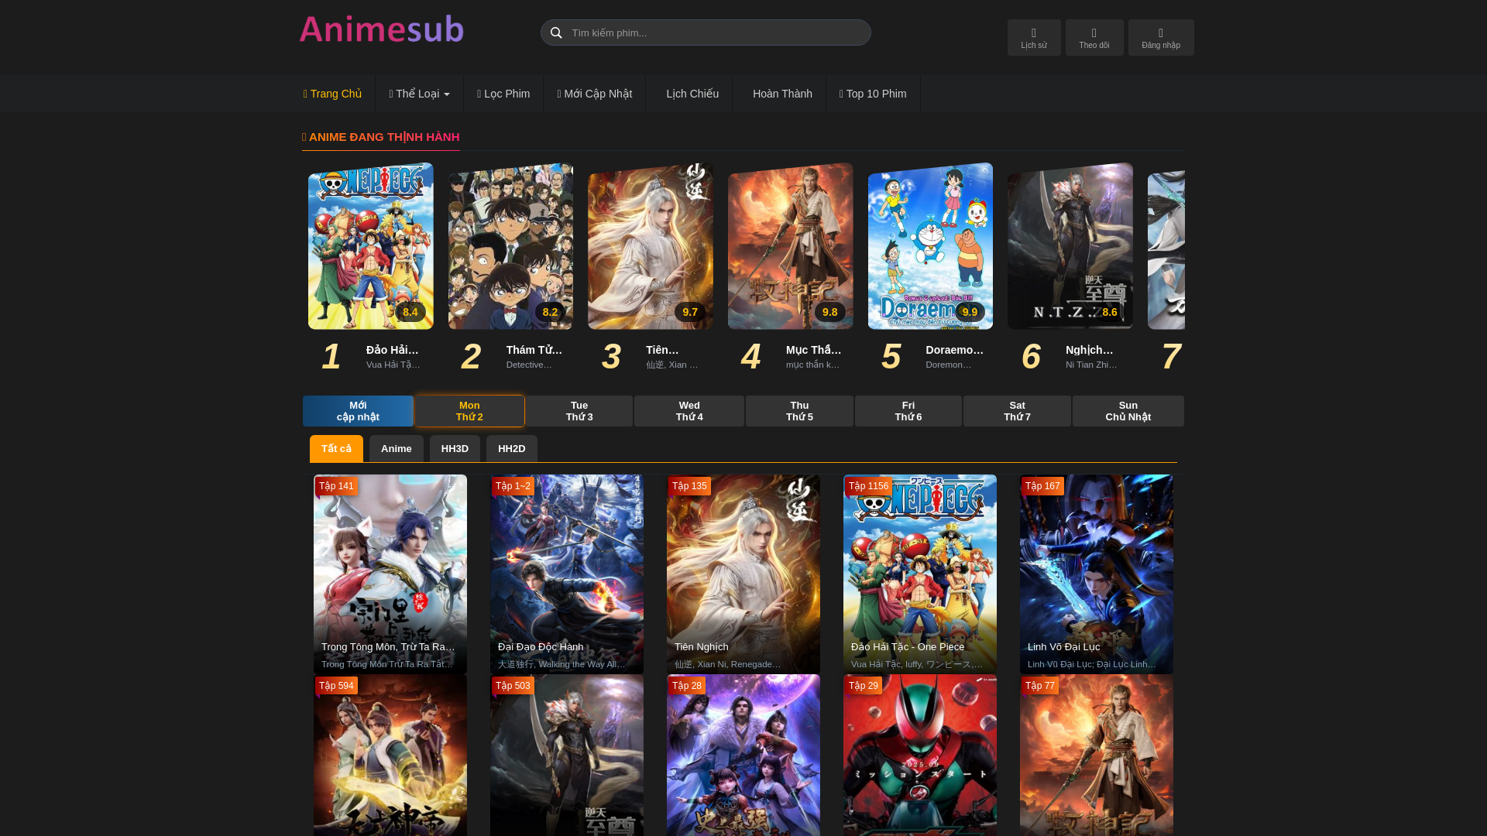The width and height of the screenshot is (1487, 836).
Task: Open Lịch Chiếu schedule menu
Action: tap(689, 94)
